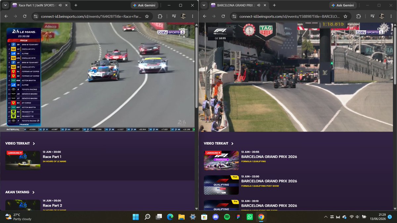Focus the Barcelona window address bar

click(x=289, y=16)
